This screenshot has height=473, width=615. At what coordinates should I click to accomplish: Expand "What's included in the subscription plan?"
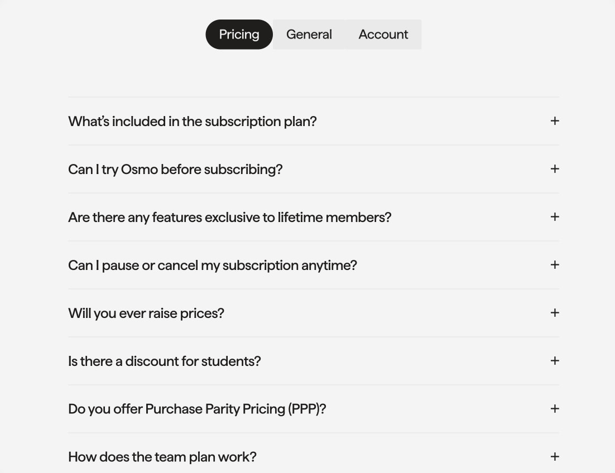pos(314,121)
